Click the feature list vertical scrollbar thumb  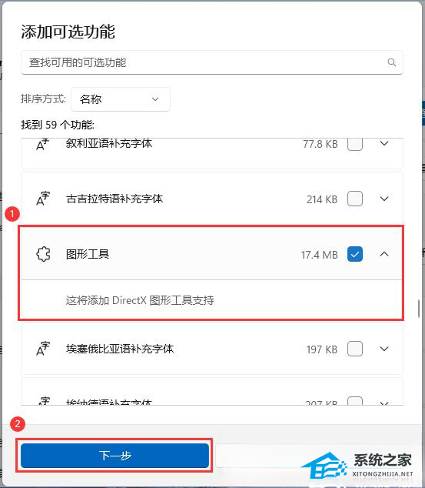click(419, 308)
